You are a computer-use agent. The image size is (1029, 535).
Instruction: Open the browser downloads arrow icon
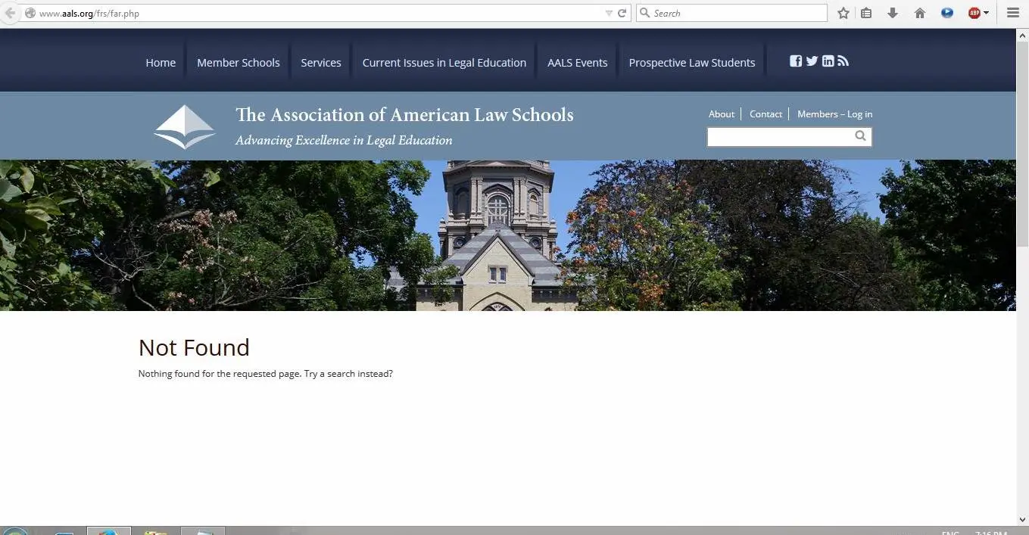(893, 13)
